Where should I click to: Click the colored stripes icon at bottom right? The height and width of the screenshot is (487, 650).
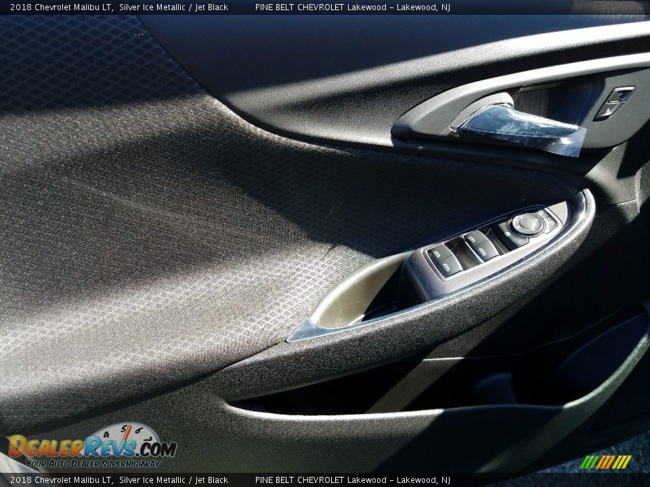[x=605, y=462]
